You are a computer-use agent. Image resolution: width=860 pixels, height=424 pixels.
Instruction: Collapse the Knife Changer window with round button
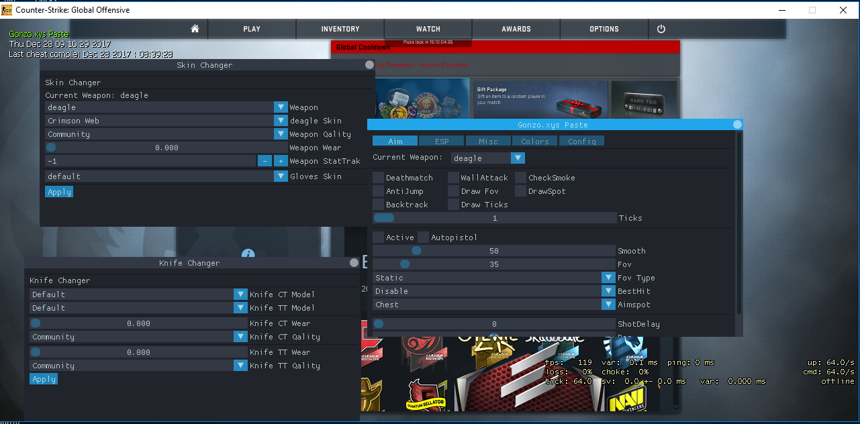(x=354, y=263)
